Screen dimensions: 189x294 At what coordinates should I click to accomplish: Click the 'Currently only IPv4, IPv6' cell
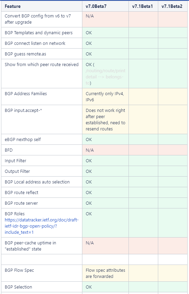point(105,97)
